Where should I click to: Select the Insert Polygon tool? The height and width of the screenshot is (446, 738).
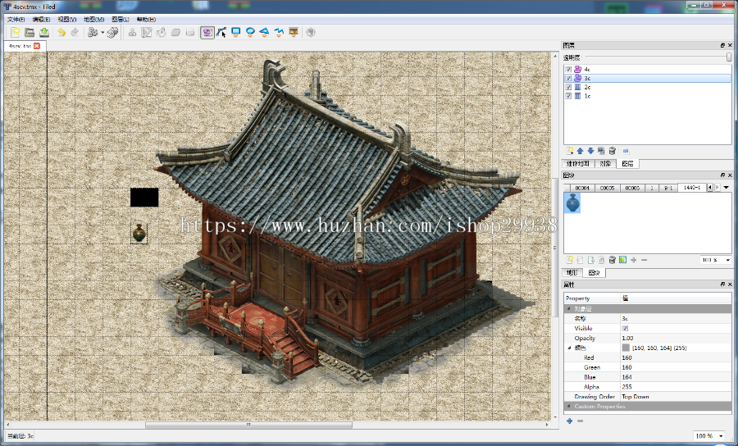point(265,33)
